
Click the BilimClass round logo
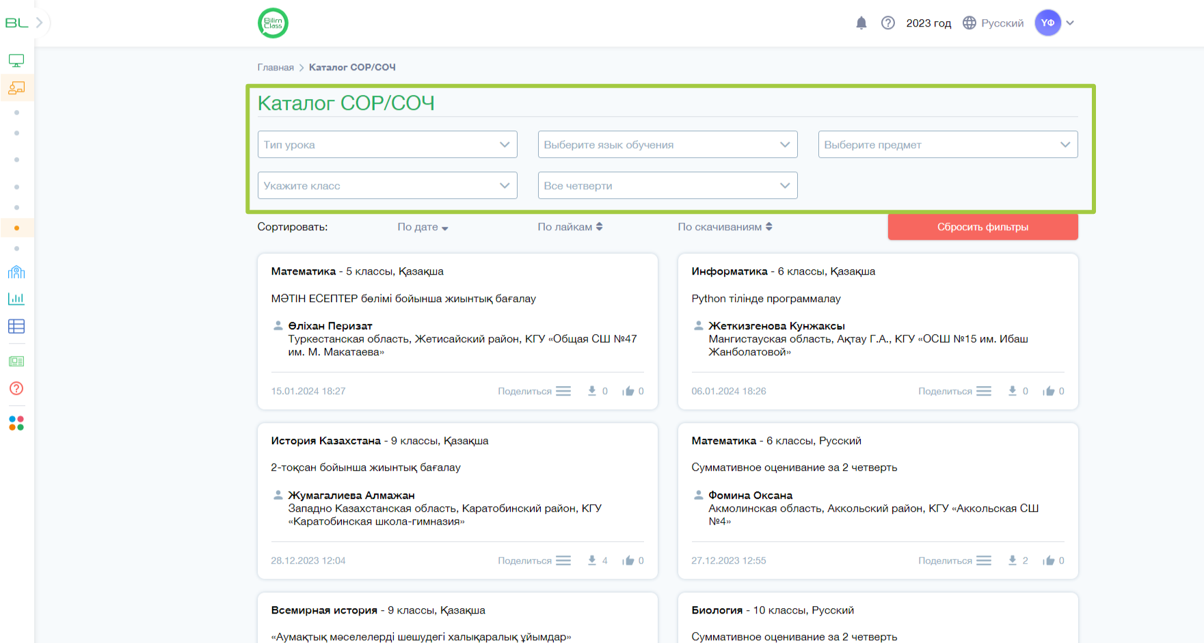(273, 23)
